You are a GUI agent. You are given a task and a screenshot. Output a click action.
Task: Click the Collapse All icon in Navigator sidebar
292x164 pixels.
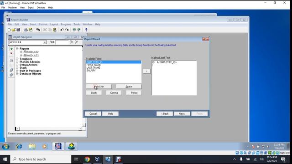click(11, 75)
